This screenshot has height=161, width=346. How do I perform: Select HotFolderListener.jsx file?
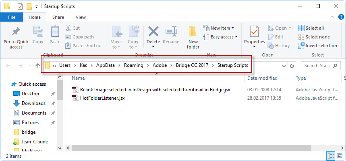pos(102,98)
